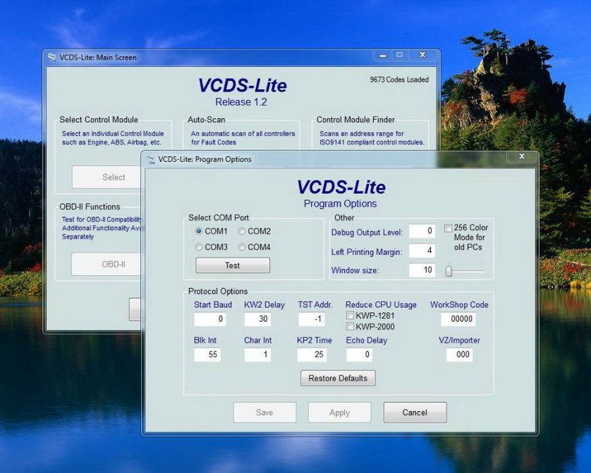The image size is (591, 473).
Task: Click the Test COM port button
Action: 232,265
